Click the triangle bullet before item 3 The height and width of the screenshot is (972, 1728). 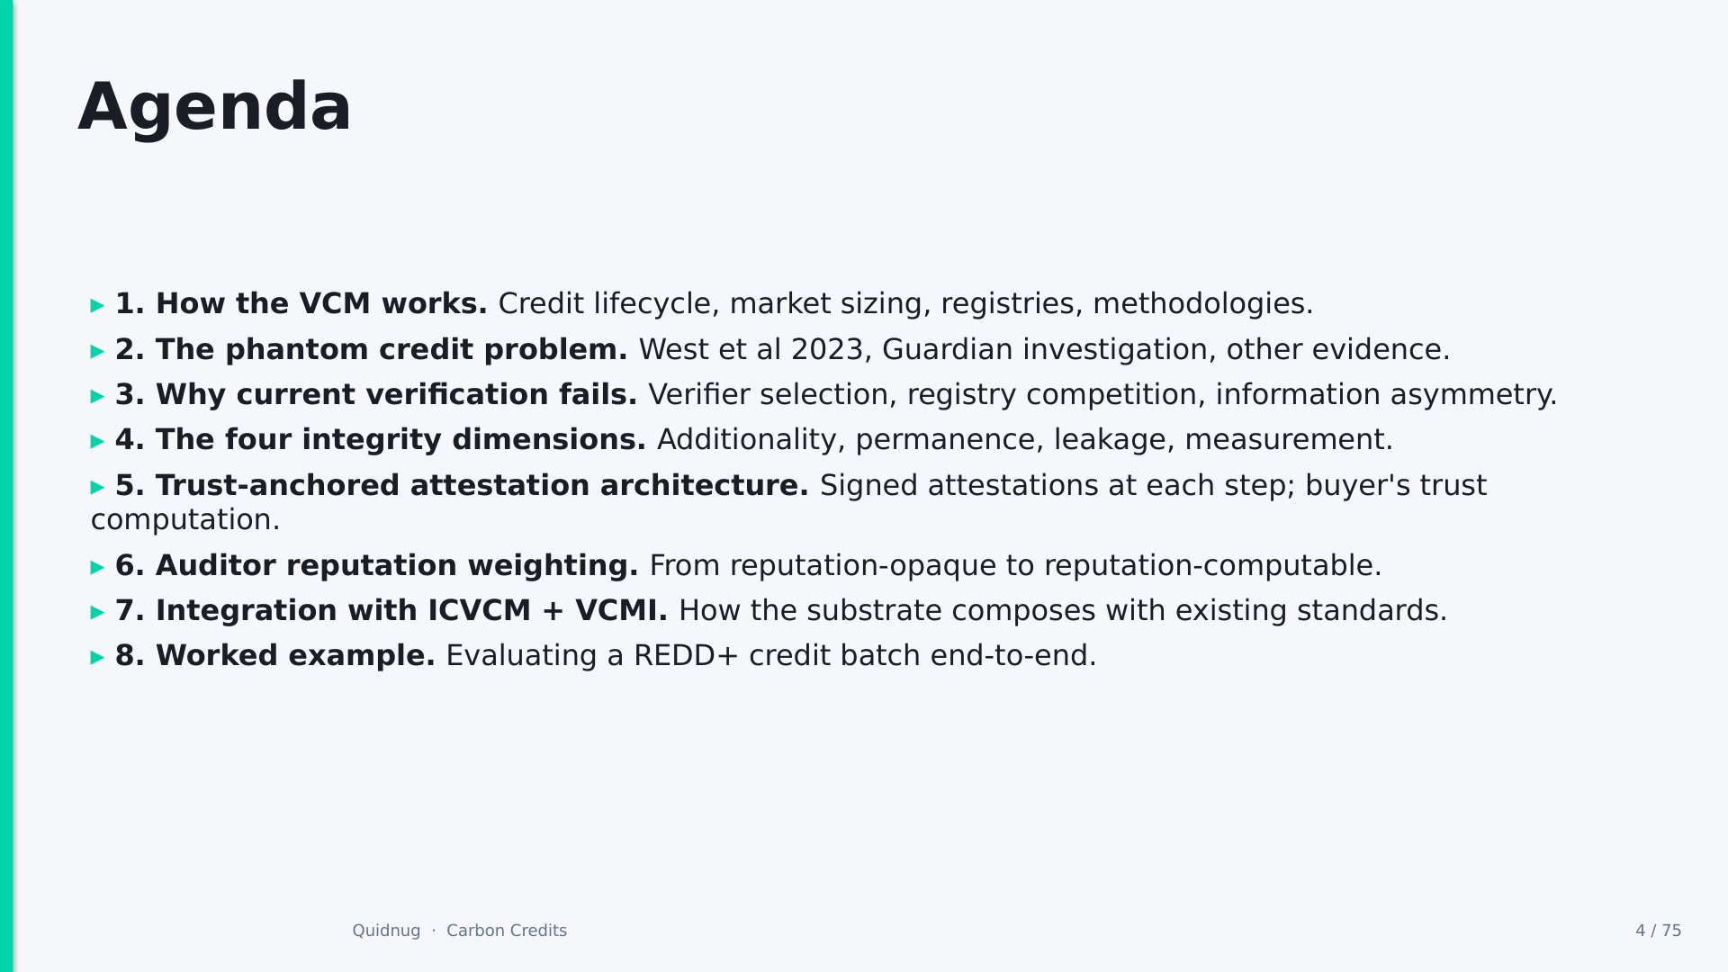(98, 397)
